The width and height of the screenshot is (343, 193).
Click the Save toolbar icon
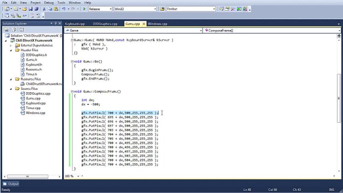(30, 9)
